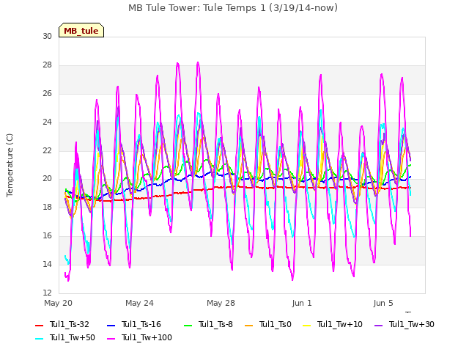The width and height of the screenshot is (469, 352).
Task: Click the 20 y-axis tick label
Action: (x=47, y=179)
